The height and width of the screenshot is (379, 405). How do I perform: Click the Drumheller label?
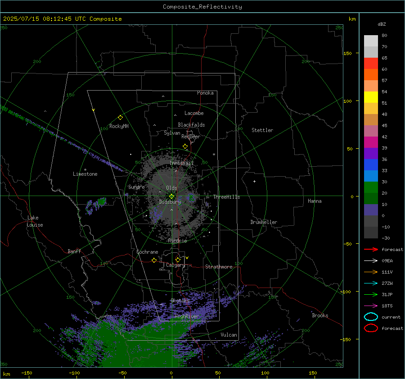(x=264, y=222)
